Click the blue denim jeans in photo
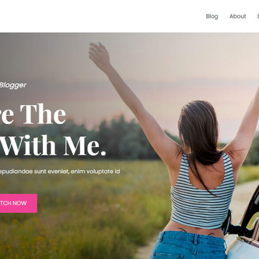The width and height of the screenshot is (259, 259). [x=188, y=245]
